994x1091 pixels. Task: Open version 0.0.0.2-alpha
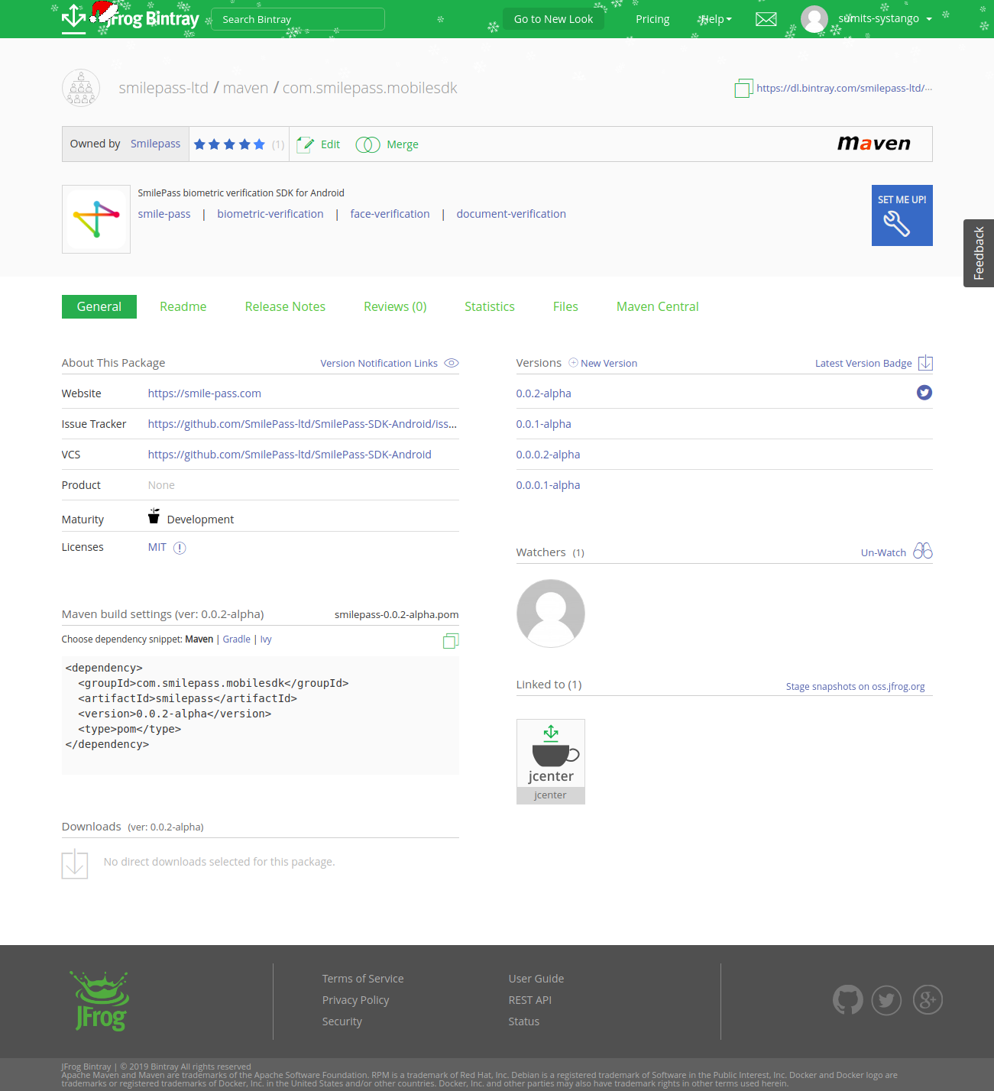pyautogui.click(x=548, y=455)
